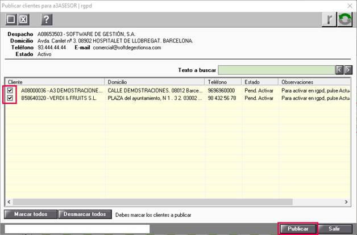Click the Domicilio value Avda. Carrilet nº 3
This screenshot has height=235, width=357.
115,41
